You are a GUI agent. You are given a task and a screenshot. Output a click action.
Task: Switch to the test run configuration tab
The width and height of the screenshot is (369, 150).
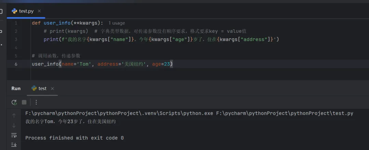pos(42,88)
